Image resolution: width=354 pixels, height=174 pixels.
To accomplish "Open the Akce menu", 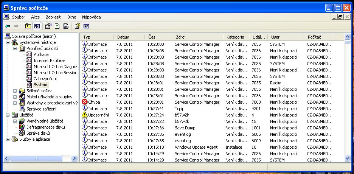I will pyautogui.click(x=36, y=17).
